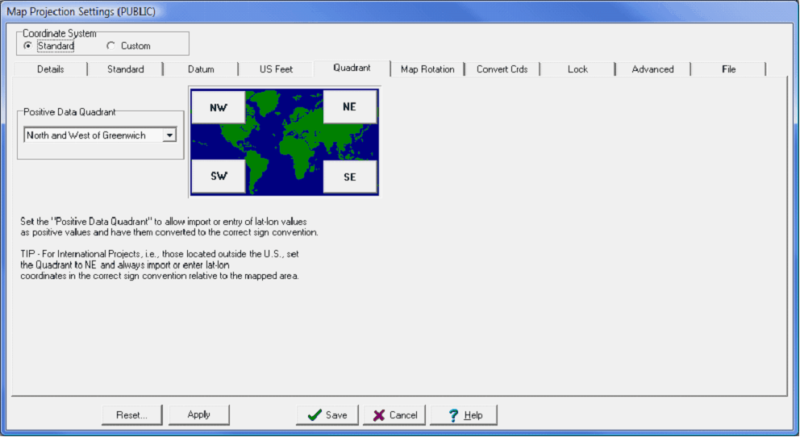800x437 pixels.
Task: Click the Positive Data Quadrant group label
Action: click(69, 112)
